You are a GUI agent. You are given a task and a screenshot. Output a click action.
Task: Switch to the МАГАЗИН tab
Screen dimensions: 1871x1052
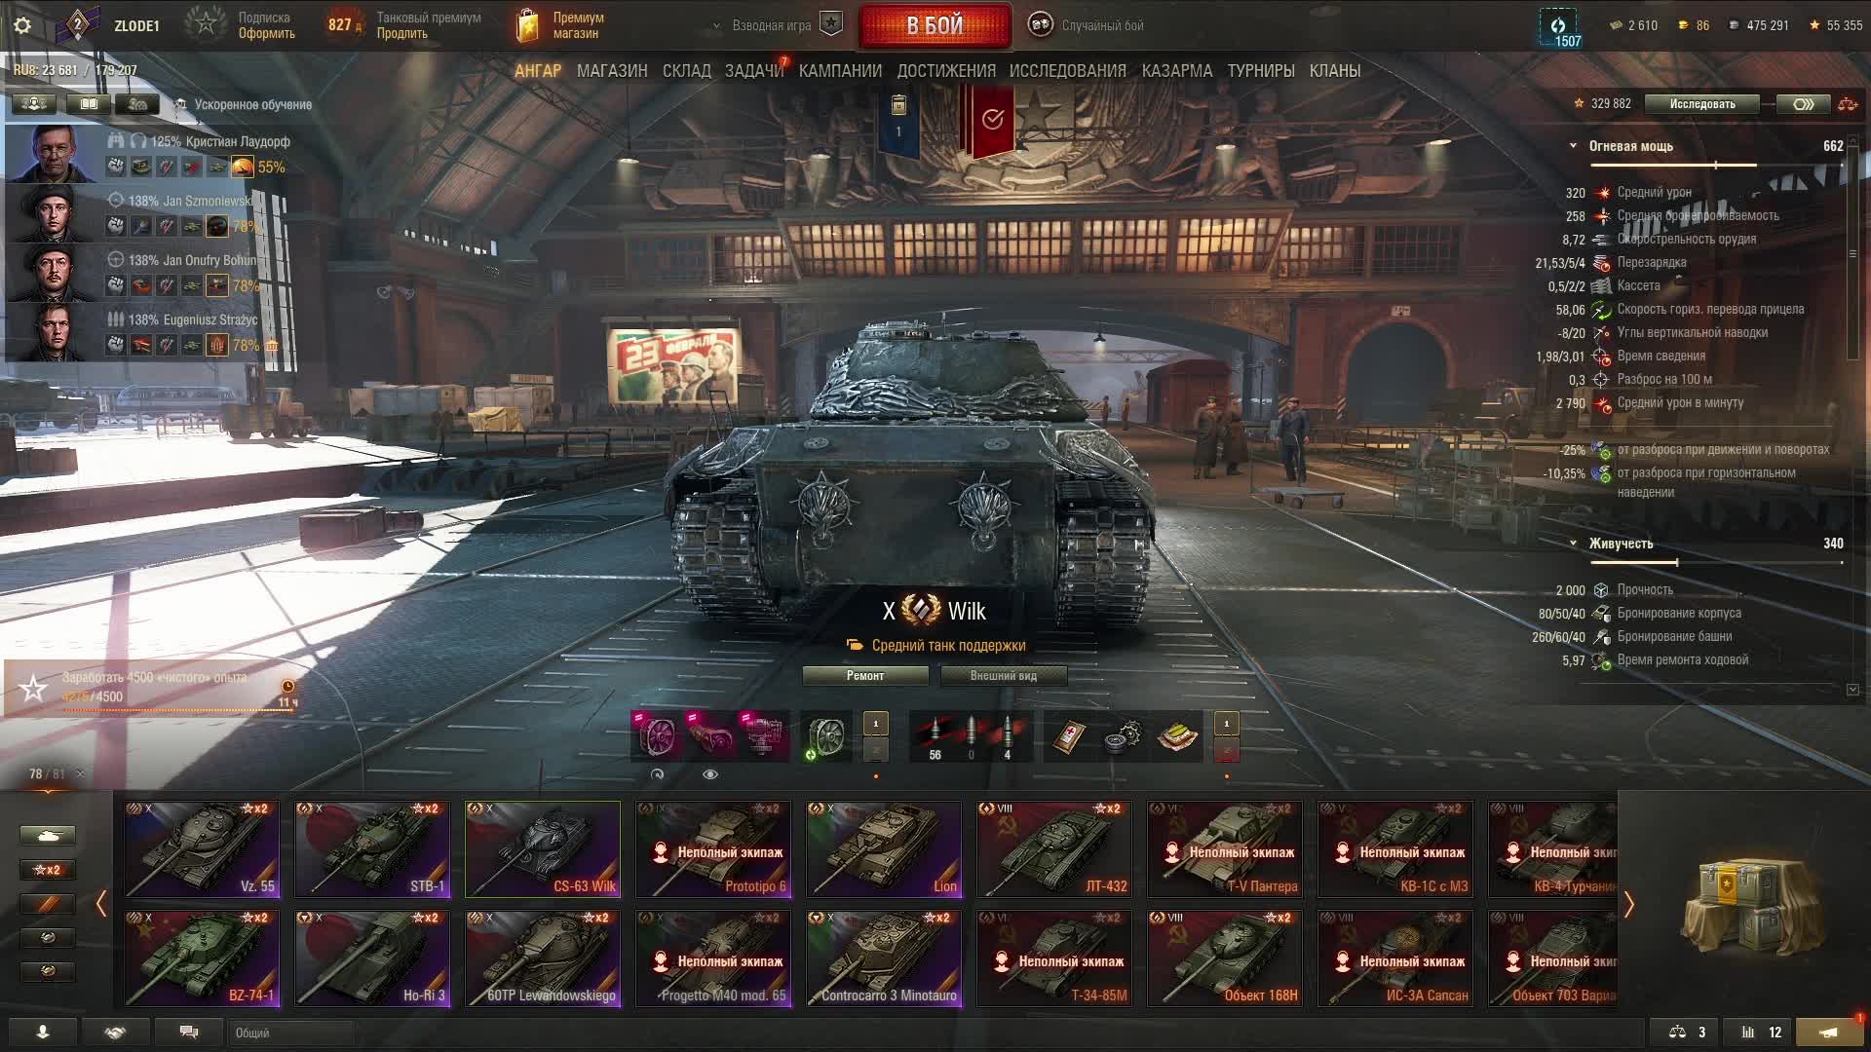point(612,71)
